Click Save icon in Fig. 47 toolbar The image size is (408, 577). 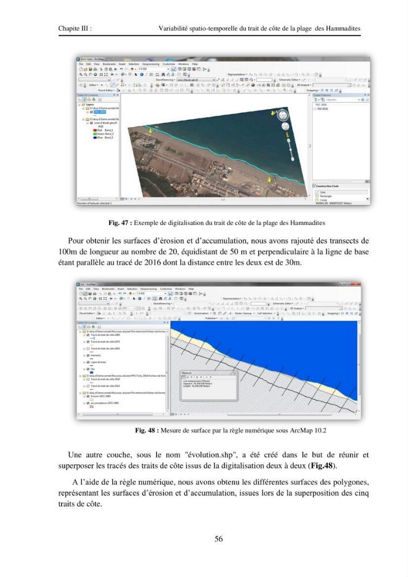tap(90, 69)
